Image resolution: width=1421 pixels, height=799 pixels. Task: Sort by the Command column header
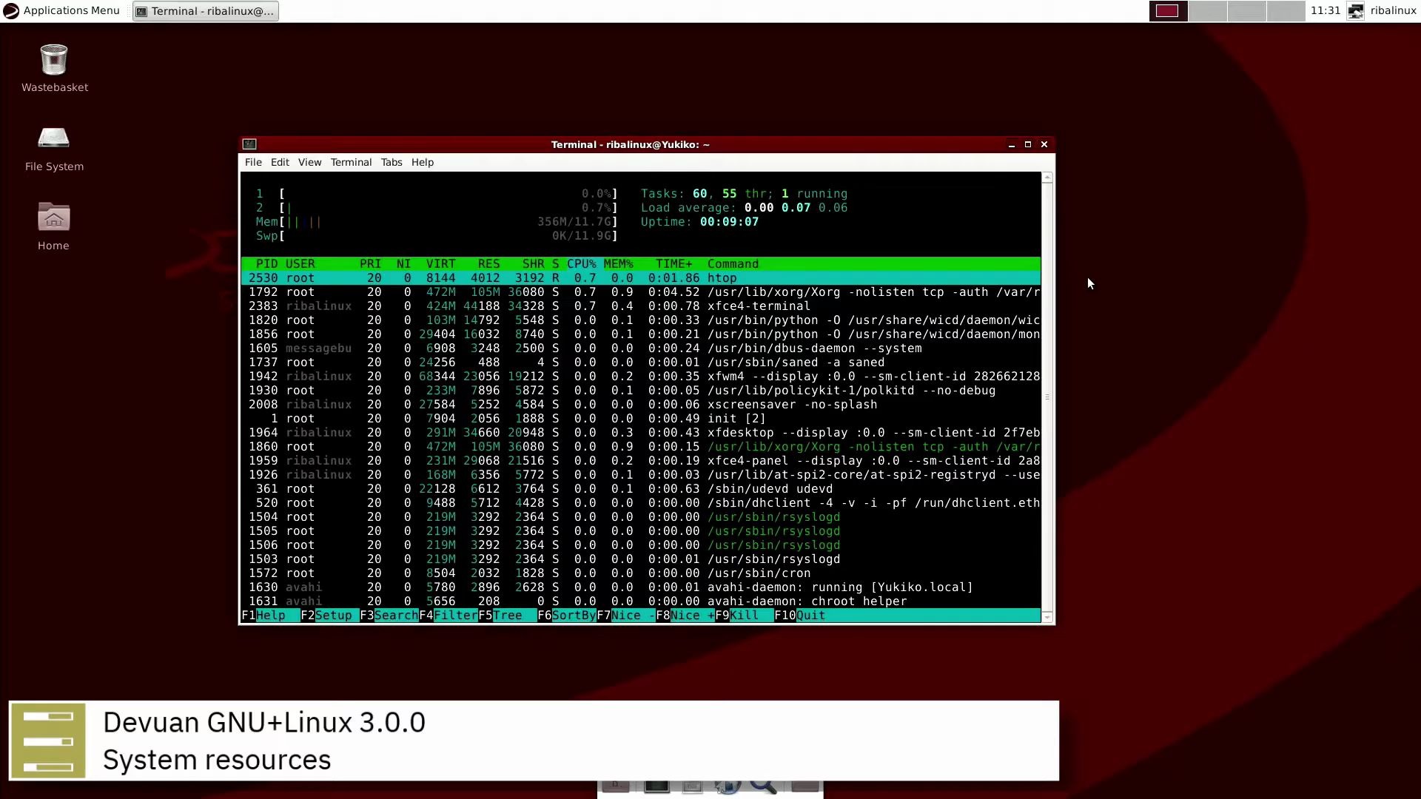[733, 264]
